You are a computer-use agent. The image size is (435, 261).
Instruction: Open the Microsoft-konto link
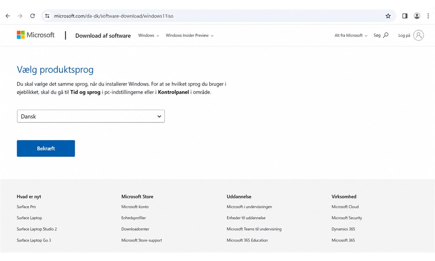(135, 207)
